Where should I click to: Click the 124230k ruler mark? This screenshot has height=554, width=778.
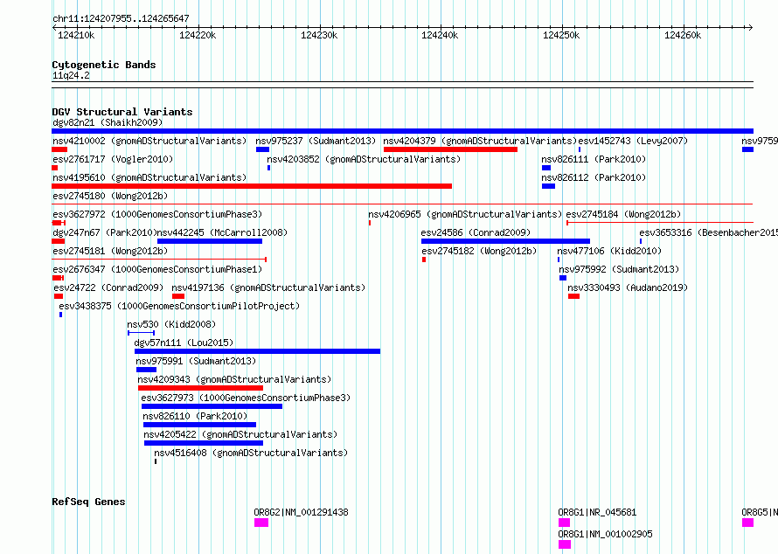pyautogui.click(x=319, y=35)
